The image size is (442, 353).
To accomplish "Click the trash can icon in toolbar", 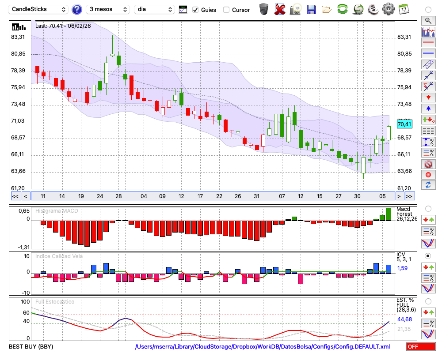I will point(264,9).
